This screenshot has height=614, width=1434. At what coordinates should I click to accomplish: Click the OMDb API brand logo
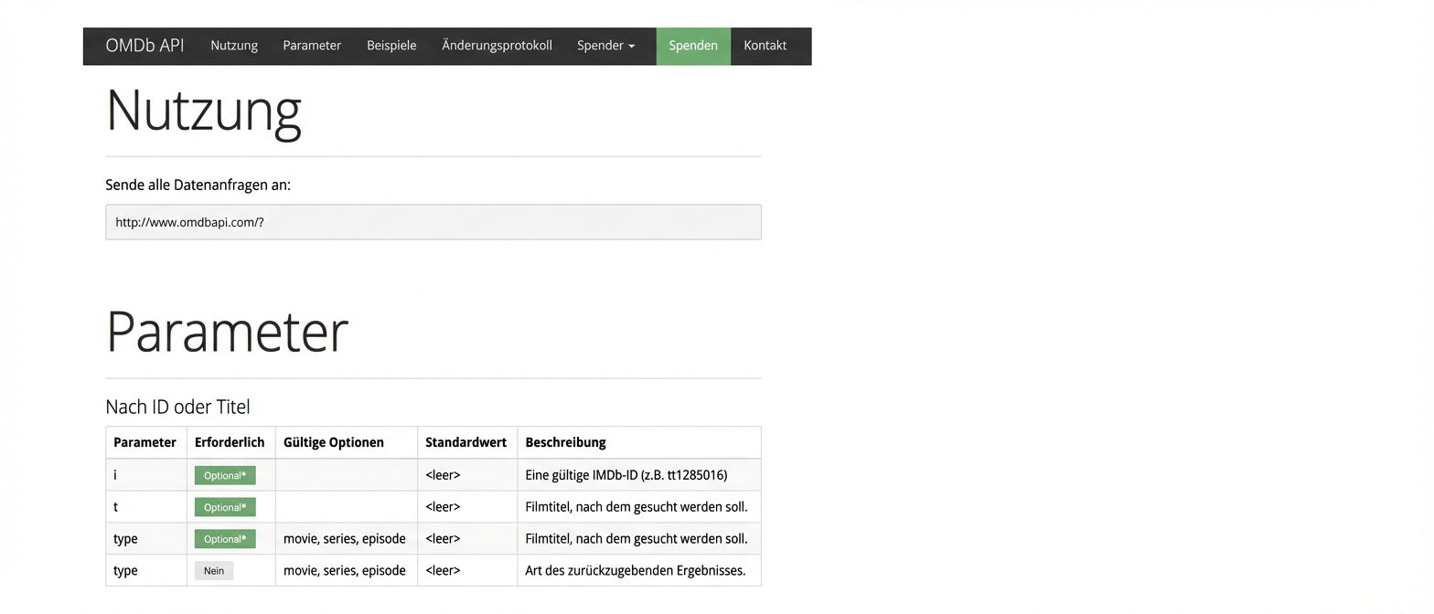point(144,46)
